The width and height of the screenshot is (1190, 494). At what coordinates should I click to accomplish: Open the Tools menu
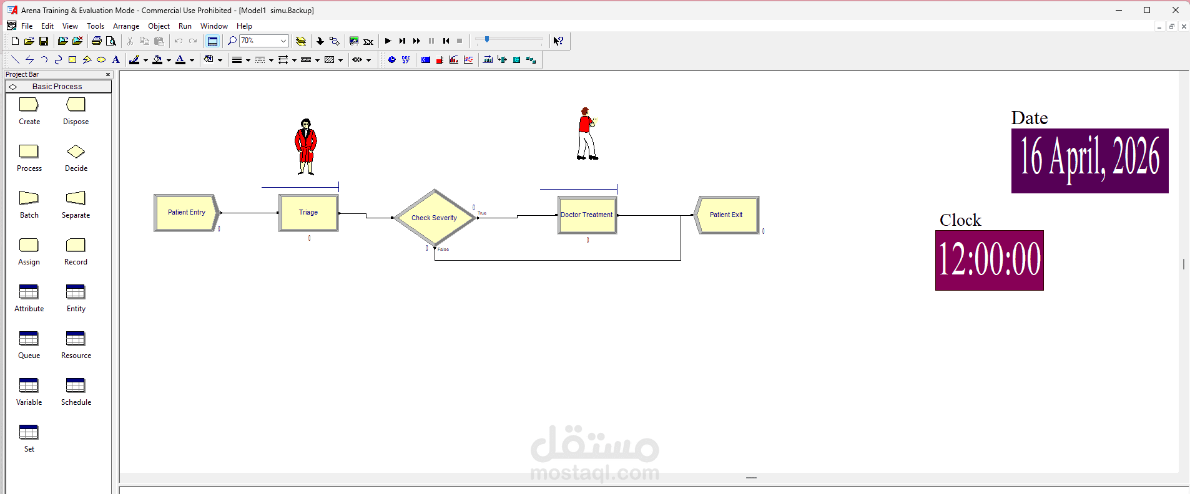(96, 26)
